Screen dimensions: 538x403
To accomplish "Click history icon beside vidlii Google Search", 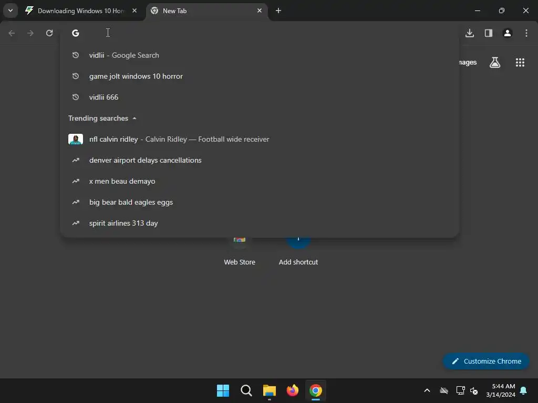I will 76,55.
